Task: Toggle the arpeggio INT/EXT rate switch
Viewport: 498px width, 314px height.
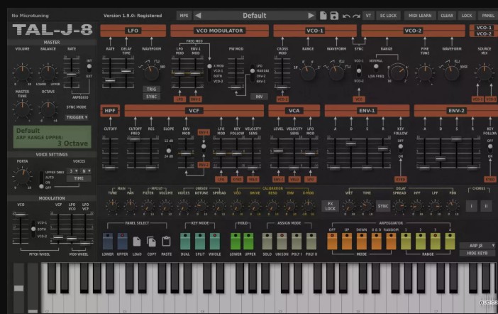Action: click(89, 67)
